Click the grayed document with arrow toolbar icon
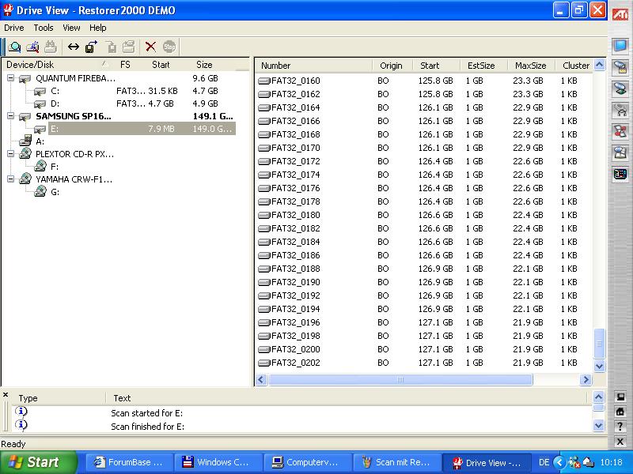Image resolution: width=633 pixels, height=474 pixels. 111,47
